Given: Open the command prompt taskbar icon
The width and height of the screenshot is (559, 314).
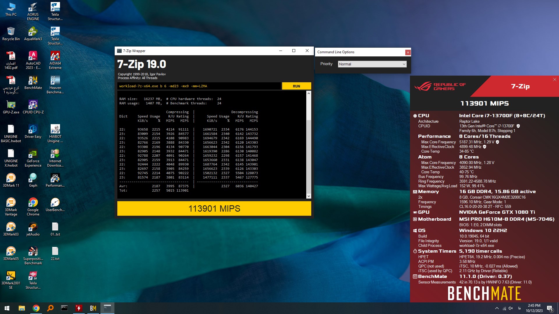Looking at the screenshot, I should pos(64,308).
